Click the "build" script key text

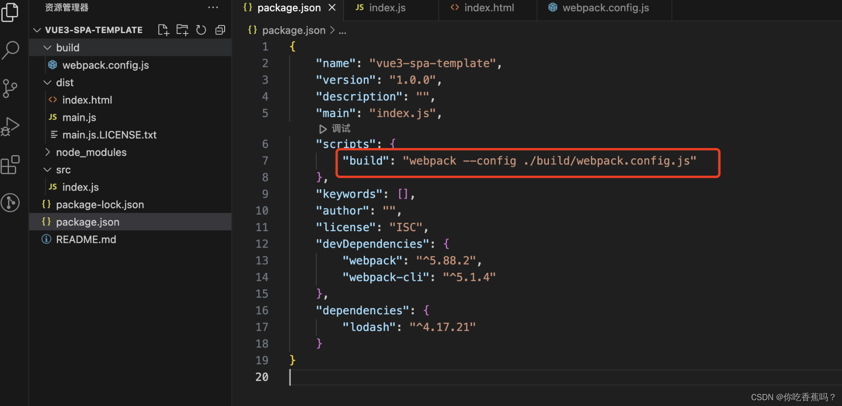tap(366, 161)
